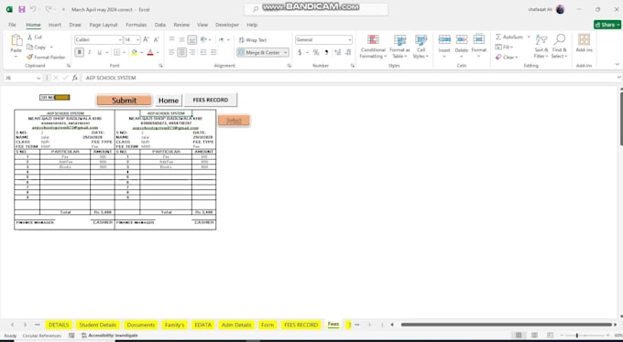Open the Format cells menu icon
The height and width of the screenshot is (342, 623).
coord(479,39)
